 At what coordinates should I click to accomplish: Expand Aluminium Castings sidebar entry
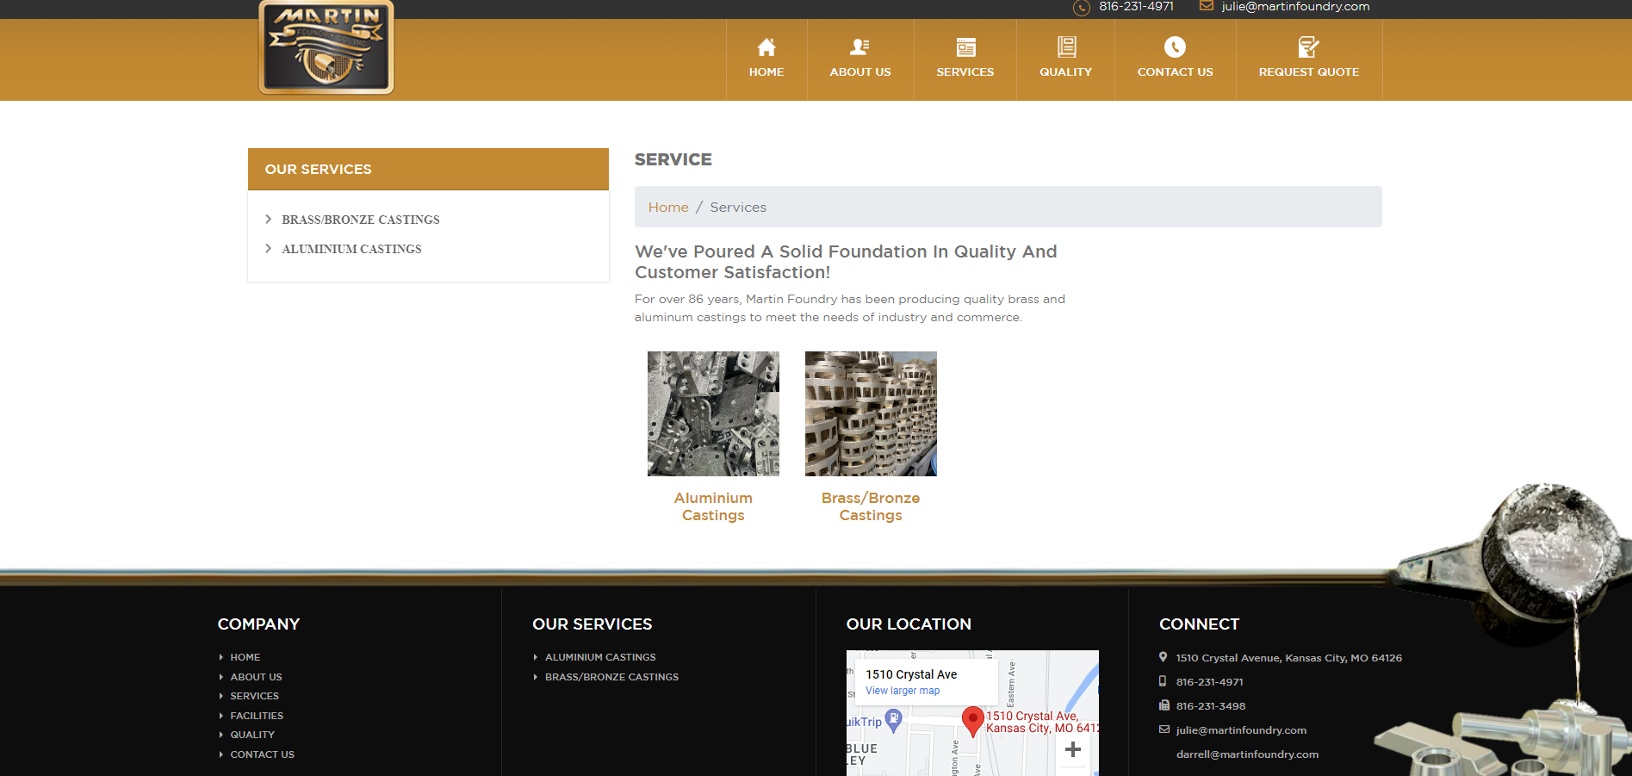351,249
